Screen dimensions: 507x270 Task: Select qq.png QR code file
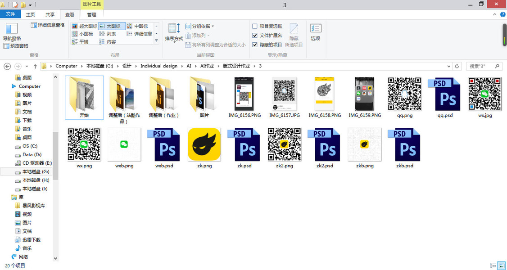(x=404, y=98)
